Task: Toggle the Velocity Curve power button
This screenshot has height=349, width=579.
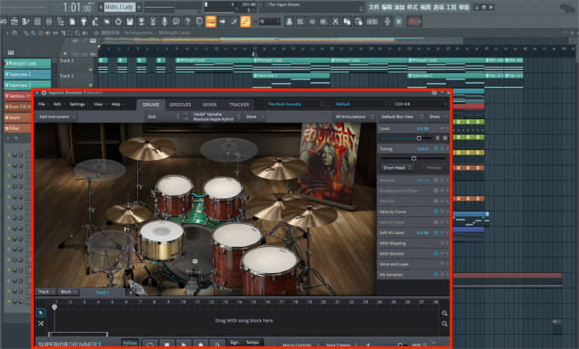Action: [436, 212]
